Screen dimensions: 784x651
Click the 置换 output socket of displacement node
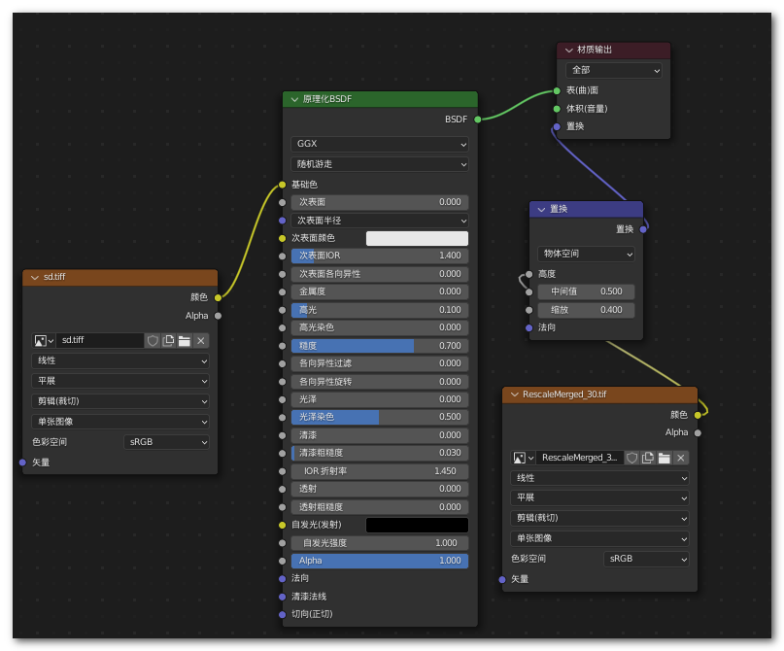click(x=643, y=229)
